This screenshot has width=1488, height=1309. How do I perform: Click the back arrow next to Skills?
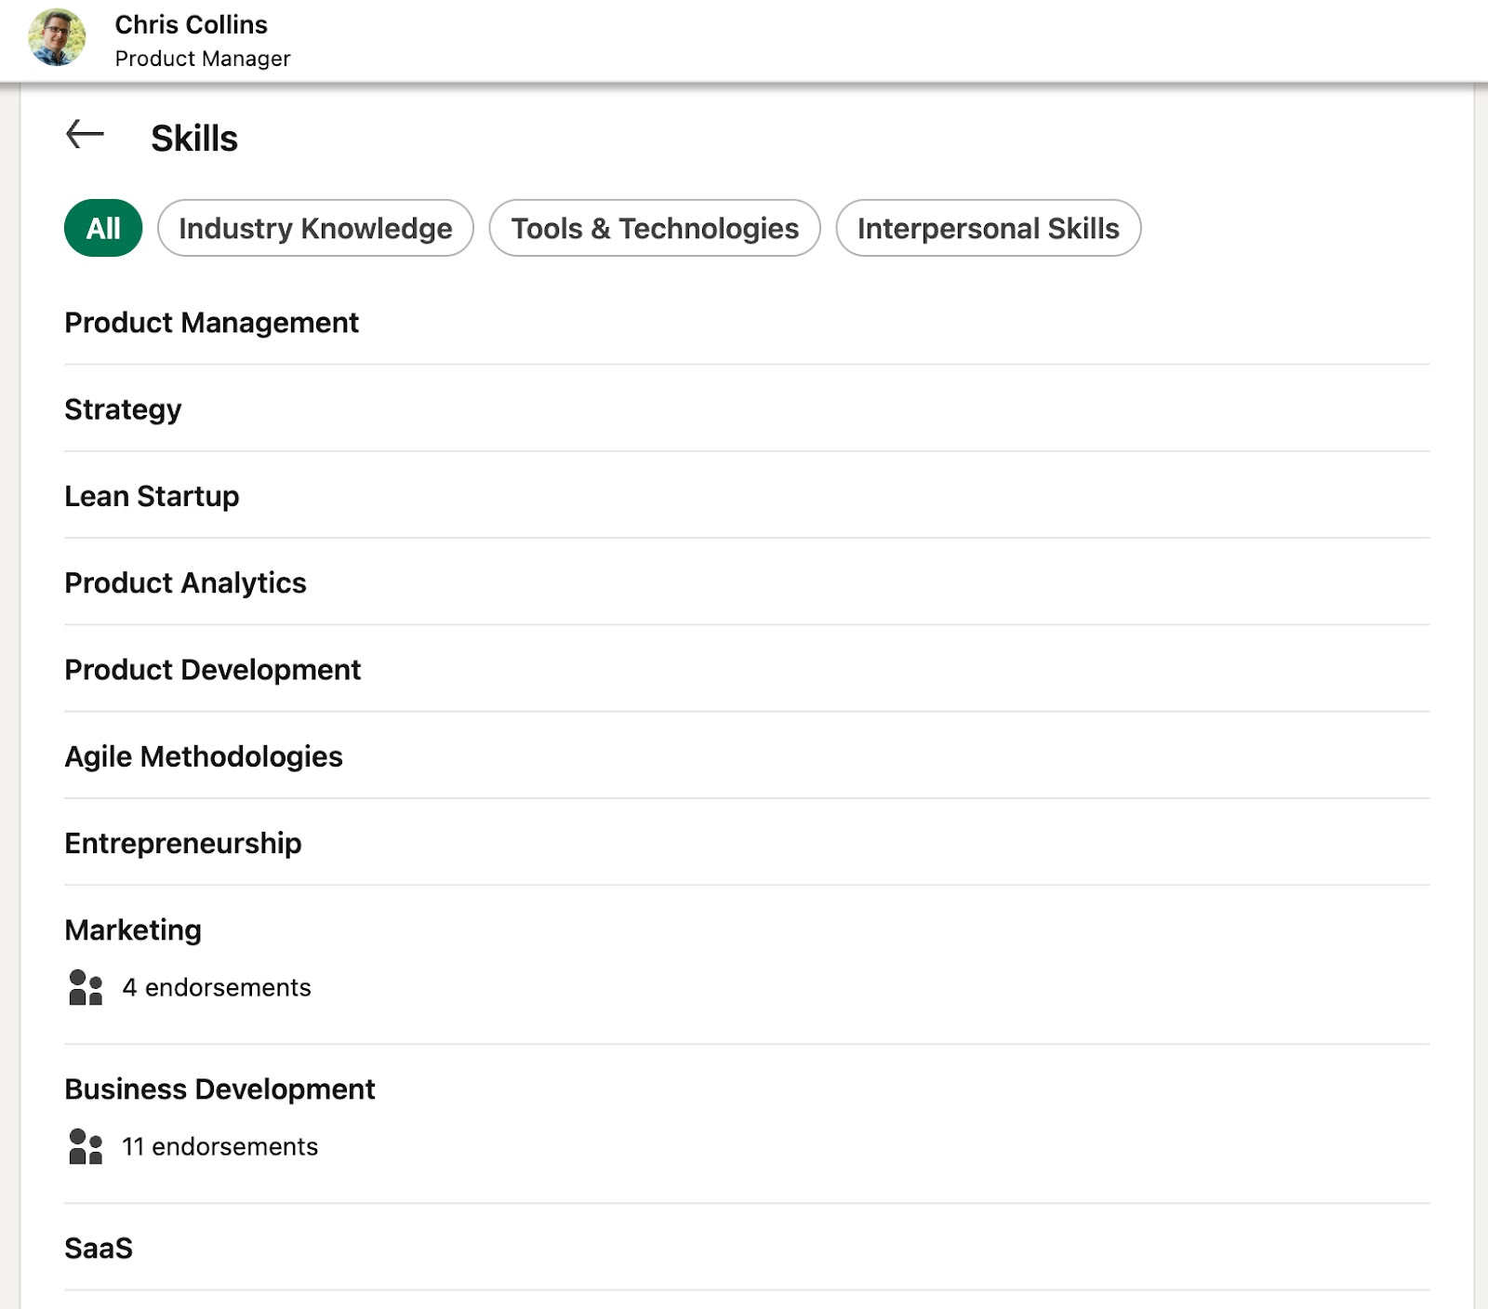84,134
